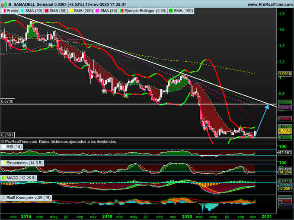Select the red Precio color swatch
This screenshot has height=220, width=294.
[x=4, y=11]
